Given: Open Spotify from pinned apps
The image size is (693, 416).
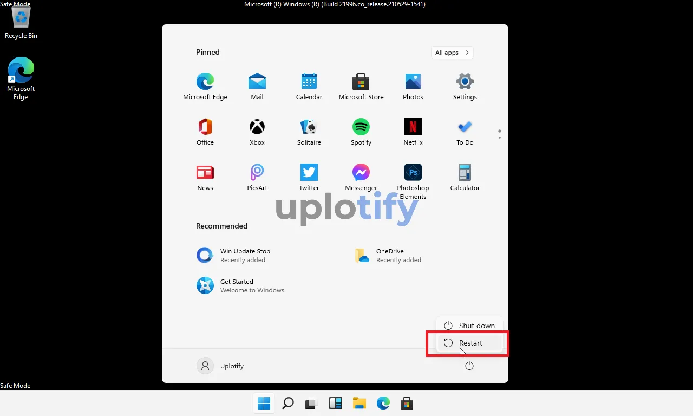Looking at the screenshot, I should click(x=361, y=132).
